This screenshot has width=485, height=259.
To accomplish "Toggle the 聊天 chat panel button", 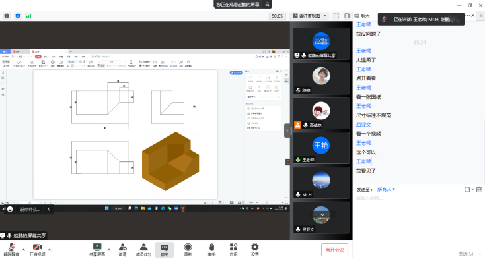I will (x=165, y=249).
